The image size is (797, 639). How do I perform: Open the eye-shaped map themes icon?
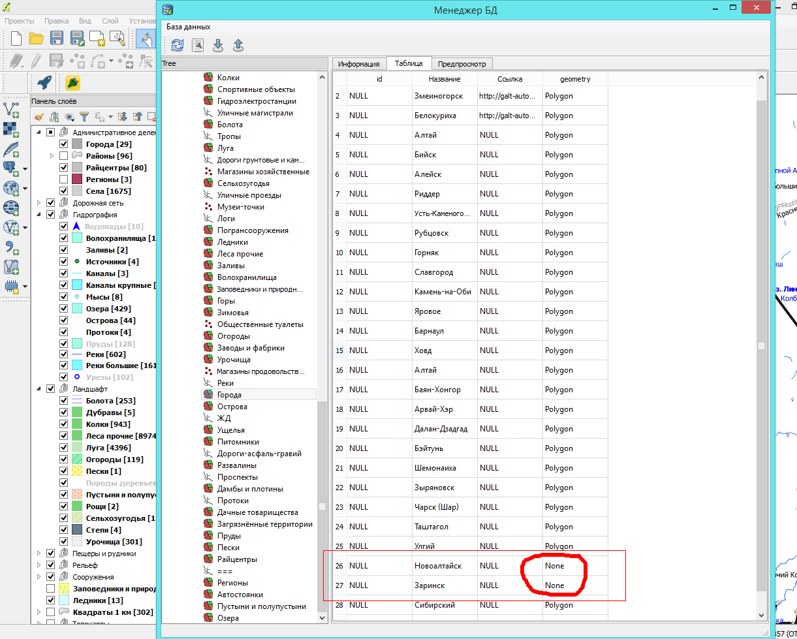pyautogui.click(x=68, y=116)
